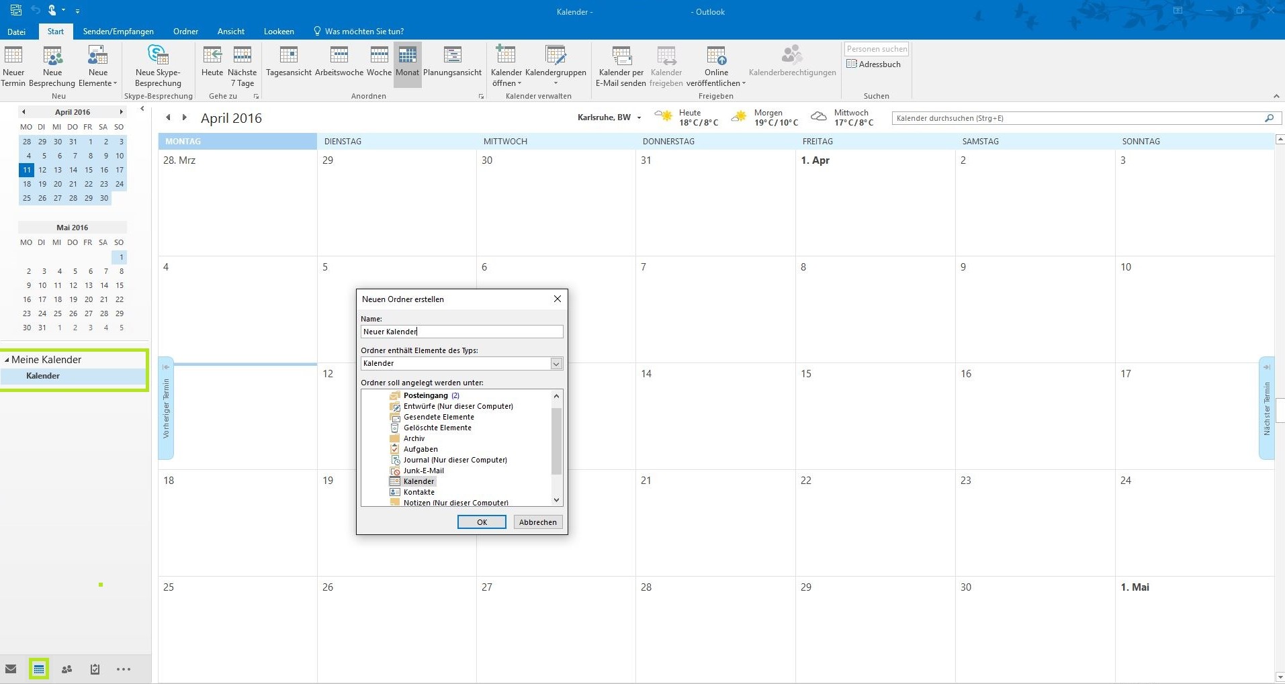Click the folder list scrollbar down arrow

pos(556,500)
